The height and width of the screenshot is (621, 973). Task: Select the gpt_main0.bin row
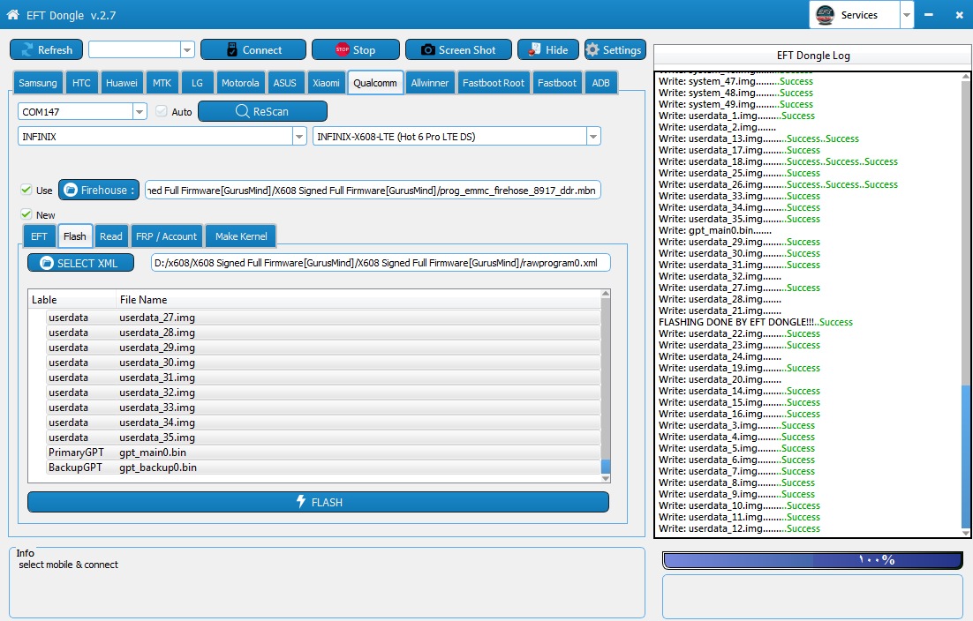[323, 453]
